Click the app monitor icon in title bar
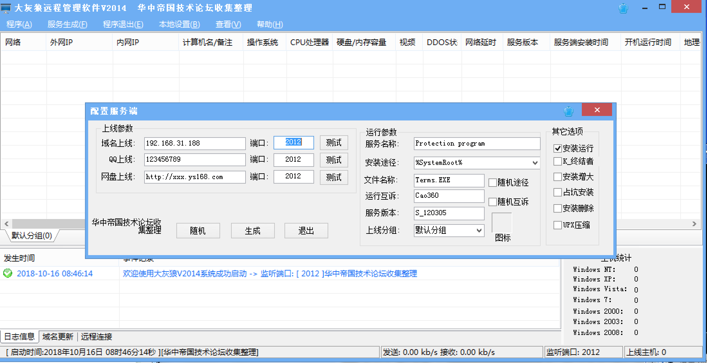707x363 pixels. click(6, 8)
